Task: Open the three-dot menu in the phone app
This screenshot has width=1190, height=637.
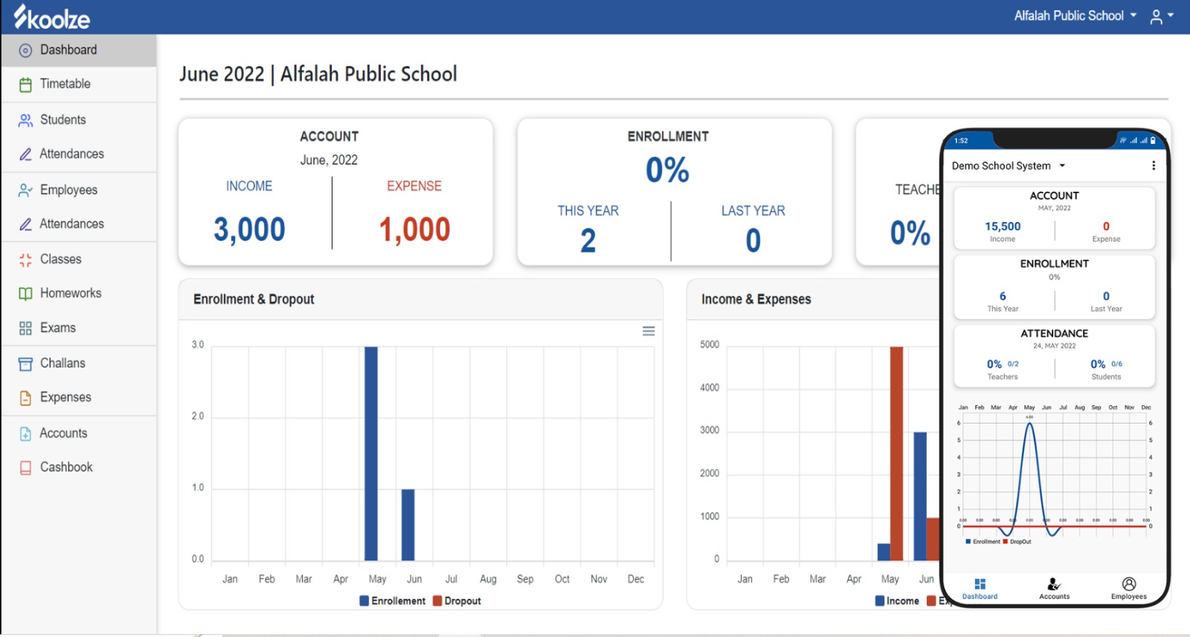Action: tap(1154, 166)
